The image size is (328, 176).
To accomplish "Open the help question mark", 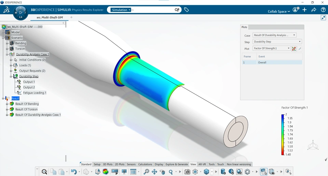I will click(323, 10).
